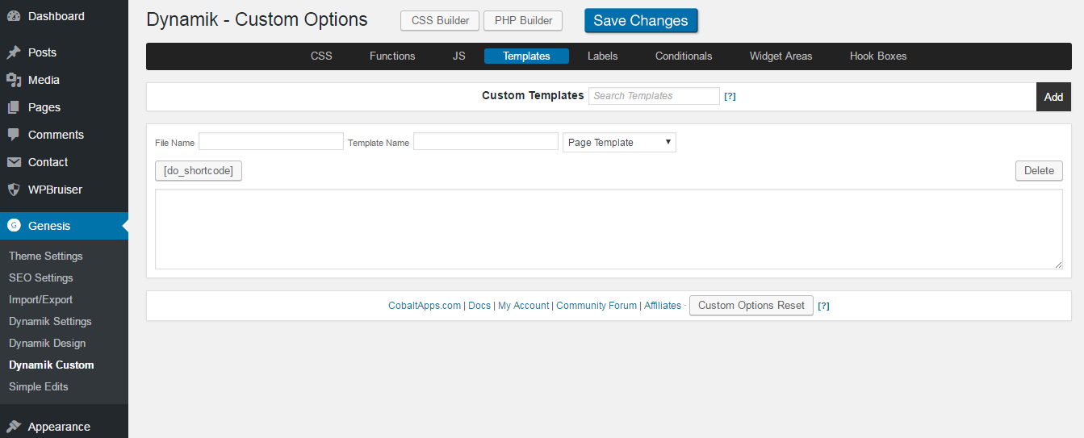Open Dynamik Design submenu item
Screen dimensions: 1084x438
(x=47, y=343)
